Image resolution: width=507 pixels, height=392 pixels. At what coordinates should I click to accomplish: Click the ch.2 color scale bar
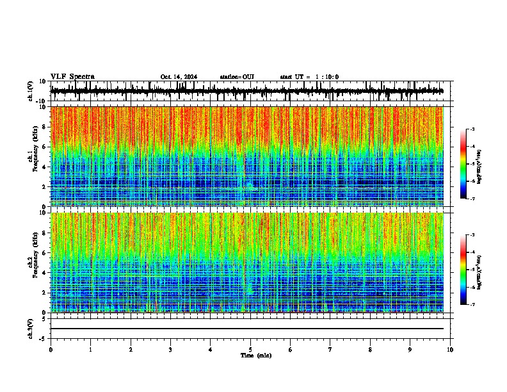point(463,270)
